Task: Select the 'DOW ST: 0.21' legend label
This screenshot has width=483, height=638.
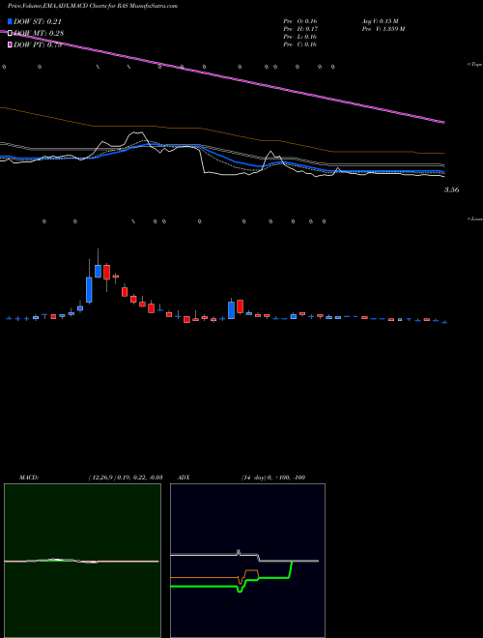Action: click(x=38, y=21)
